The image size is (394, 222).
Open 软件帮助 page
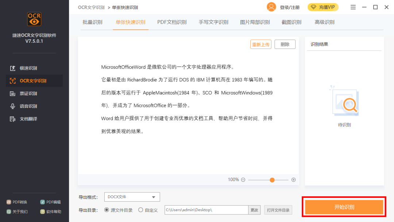pyautogui.click(x=51, y=212)
